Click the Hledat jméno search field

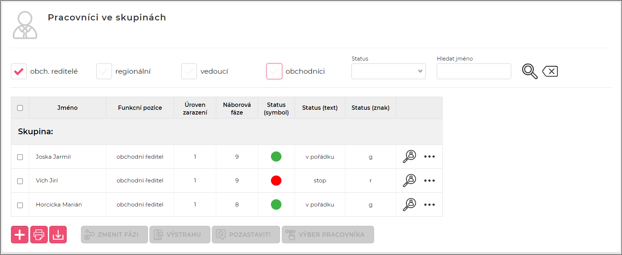point(474,72)
